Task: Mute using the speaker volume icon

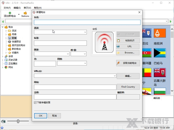Action: pyautogui.click(x=3, y=121)
